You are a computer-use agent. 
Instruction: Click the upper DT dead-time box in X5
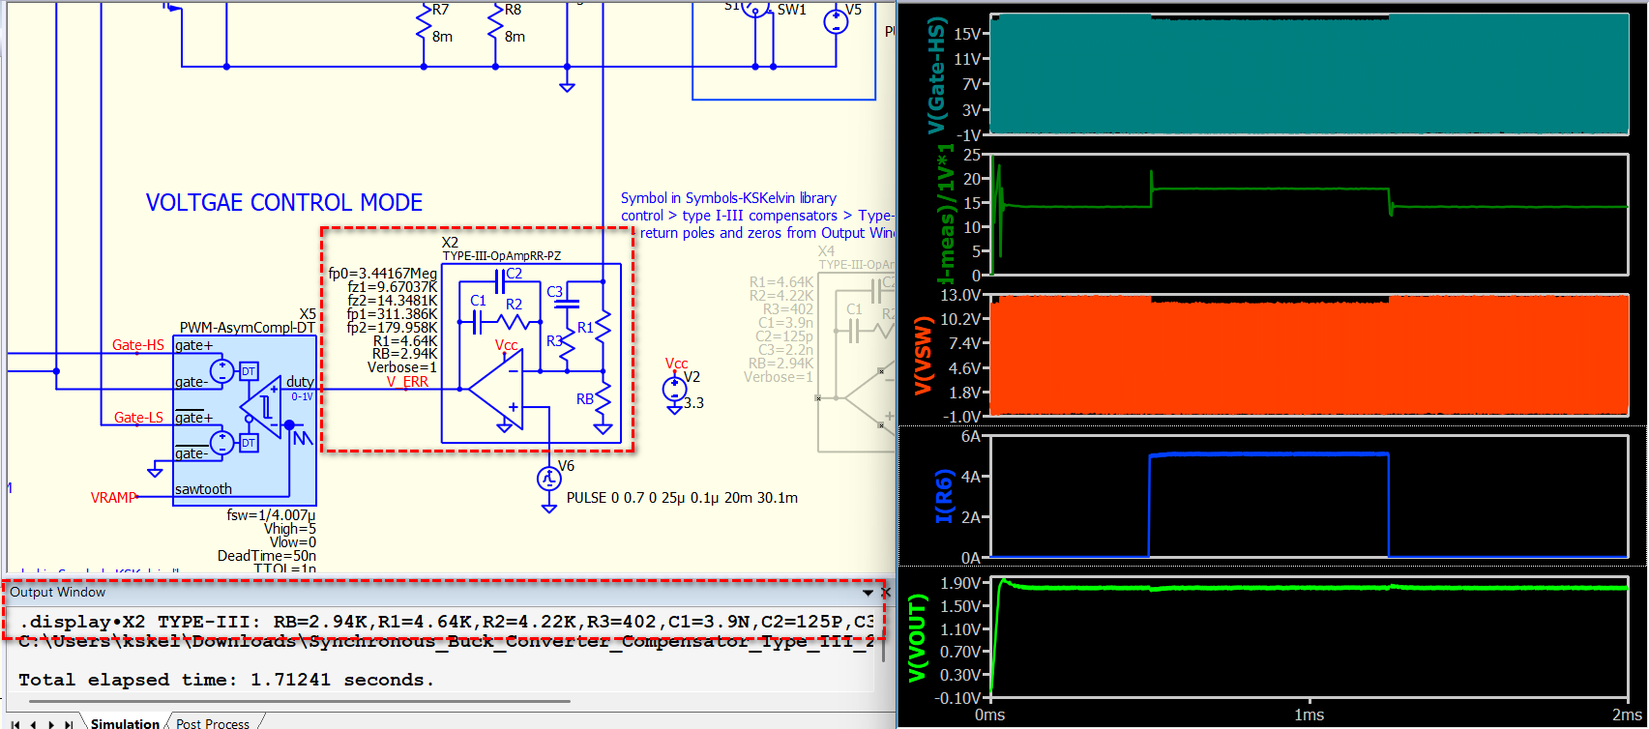point(249,371)
